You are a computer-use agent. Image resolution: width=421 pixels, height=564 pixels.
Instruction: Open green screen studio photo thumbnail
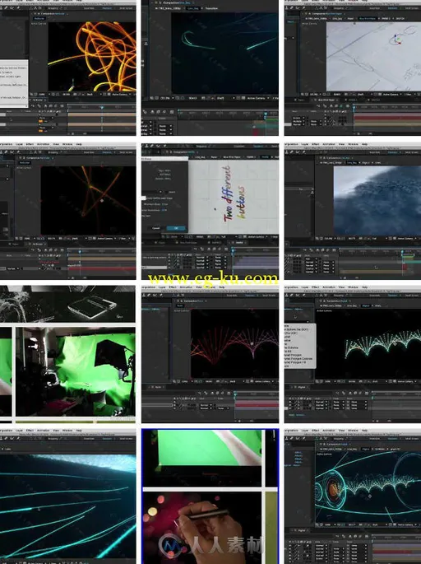point(75,372)
